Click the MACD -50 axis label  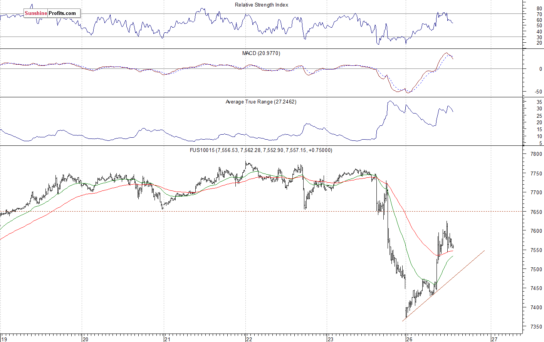pos(538,92)
